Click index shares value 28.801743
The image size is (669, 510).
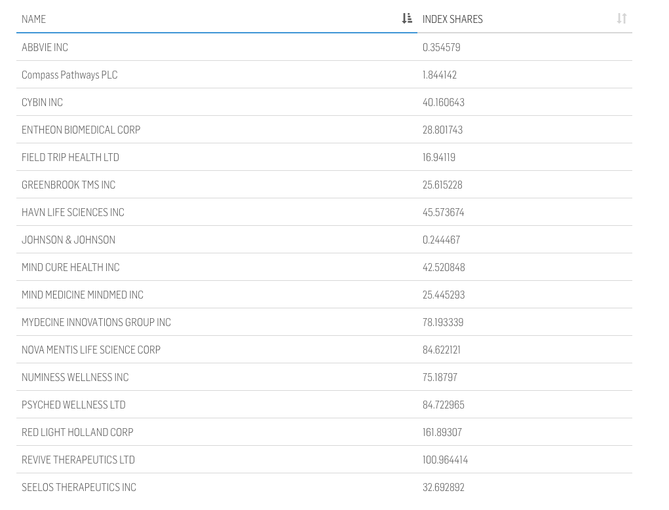[442, 130]
